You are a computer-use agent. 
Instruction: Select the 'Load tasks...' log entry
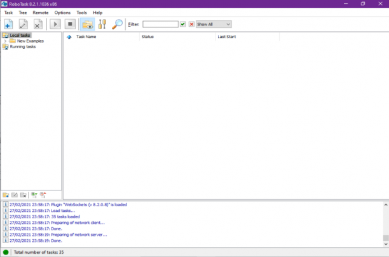(x=42, y=211)
